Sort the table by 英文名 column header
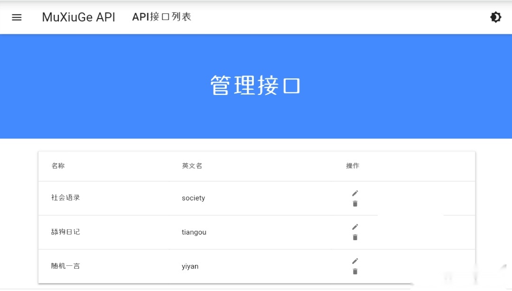Viewport: 512px width, 291px height. pos(191,166)
